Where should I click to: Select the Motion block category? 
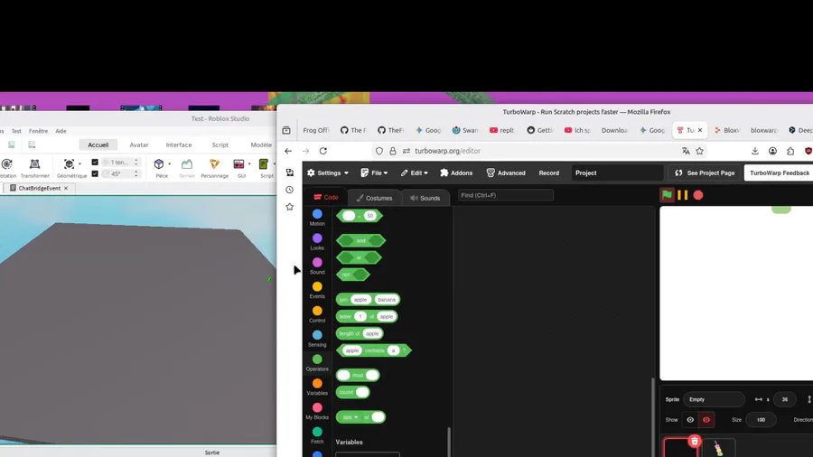pos(317,218)
